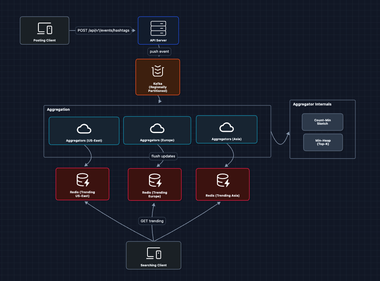Click the Posting Client device icon
This screenshot has height=281, width=380.
[44, 28]
